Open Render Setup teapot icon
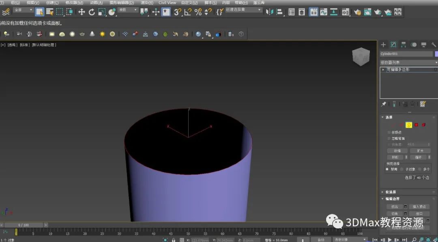This screenshot has height=242, width=438. [357, 12]
